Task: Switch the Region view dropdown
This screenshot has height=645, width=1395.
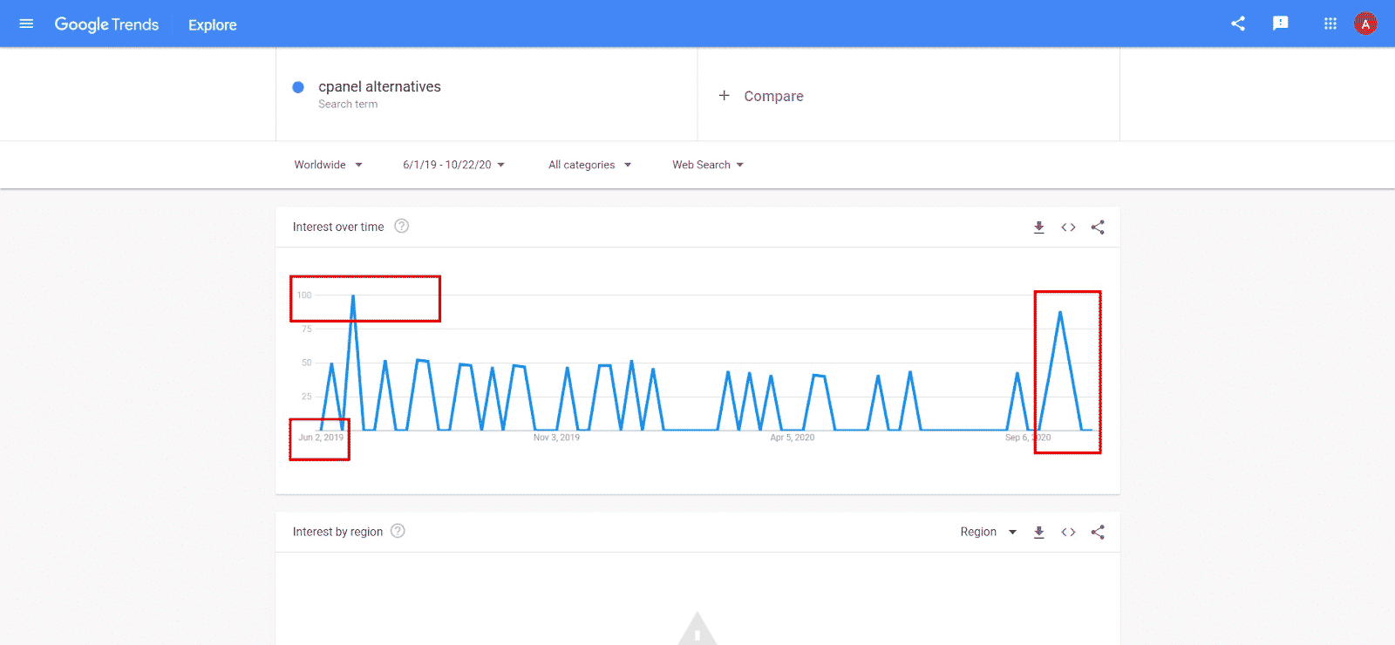Action: tap(988, 533)
